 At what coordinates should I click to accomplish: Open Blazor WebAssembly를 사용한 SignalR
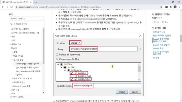coord(28,73)
